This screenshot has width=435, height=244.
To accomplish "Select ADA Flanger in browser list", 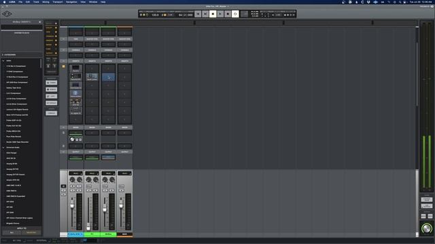I will 12,153.
